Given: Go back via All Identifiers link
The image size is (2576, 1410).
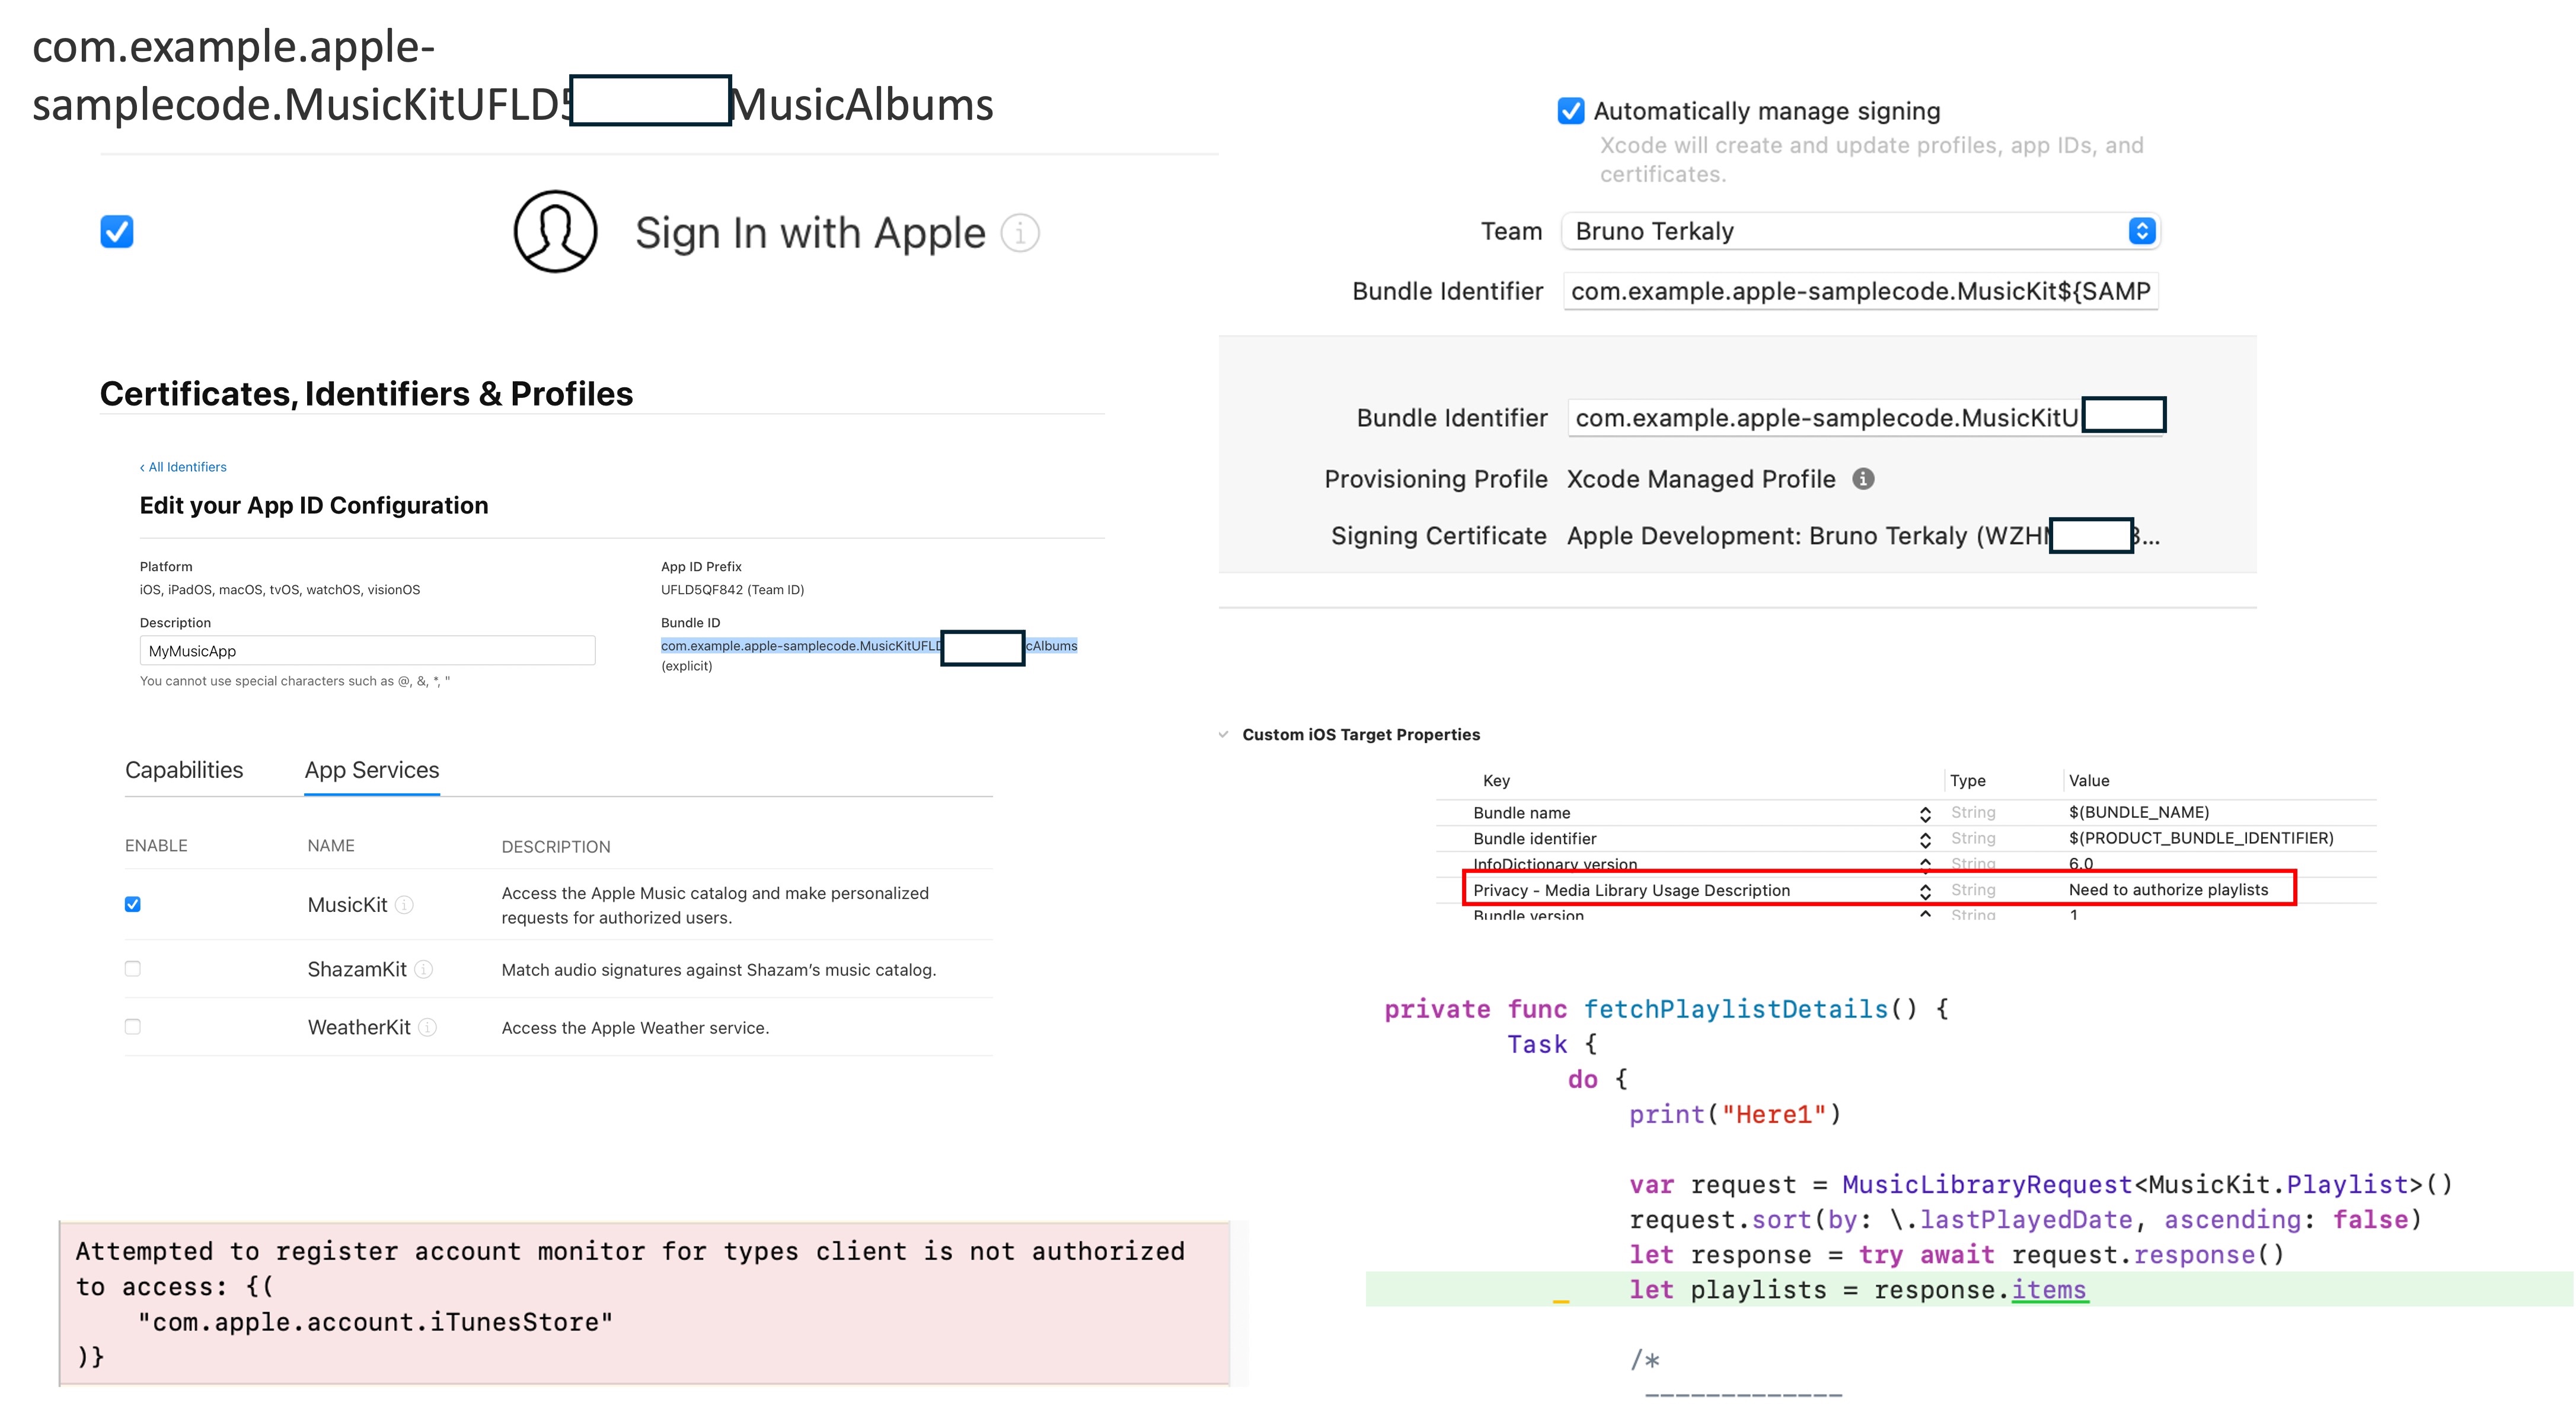Looking at the screenshot, I should pos(183,467).
